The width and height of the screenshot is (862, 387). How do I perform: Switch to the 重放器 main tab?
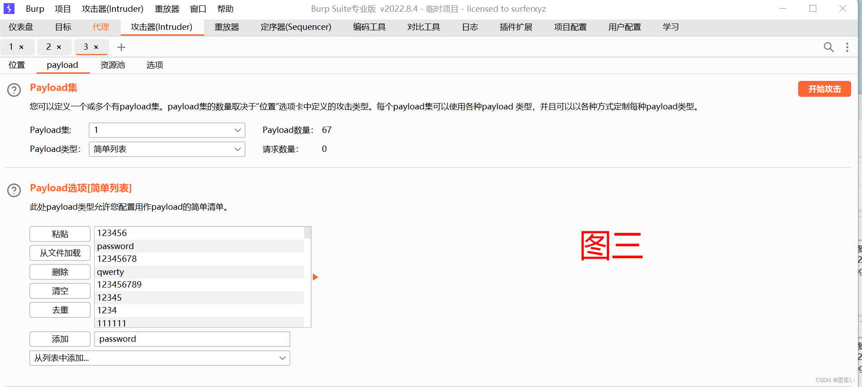point(227,27)
